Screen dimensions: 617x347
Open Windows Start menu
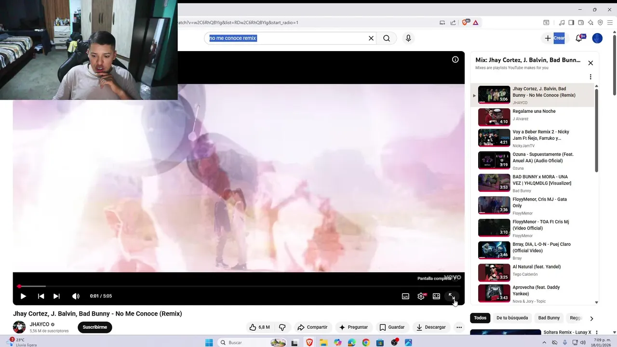point(209,343)
